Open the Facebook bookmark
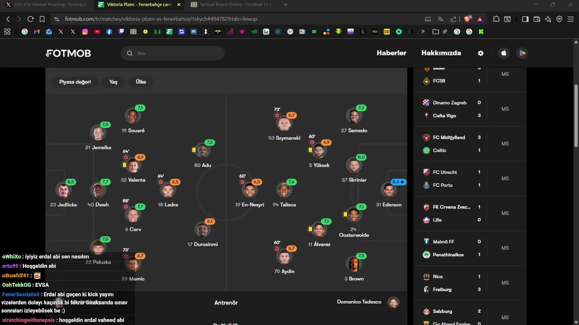This screenshot has height=325, width=579. (109, 32)
